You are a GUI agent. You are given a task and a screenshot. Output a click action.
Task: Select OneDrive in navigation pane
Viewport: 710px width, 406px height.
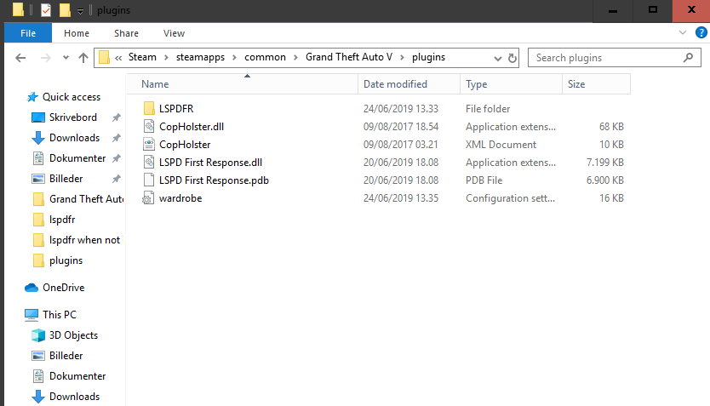pyautogui.click(x=63, y=288)
